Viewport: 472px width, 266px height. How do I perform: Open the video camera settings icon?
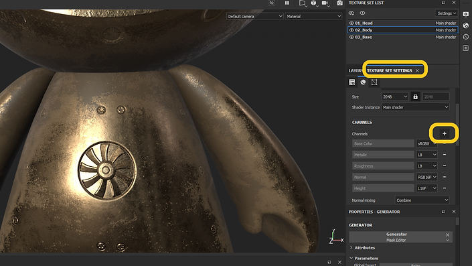pyautogui.click(x=325, y=3)
